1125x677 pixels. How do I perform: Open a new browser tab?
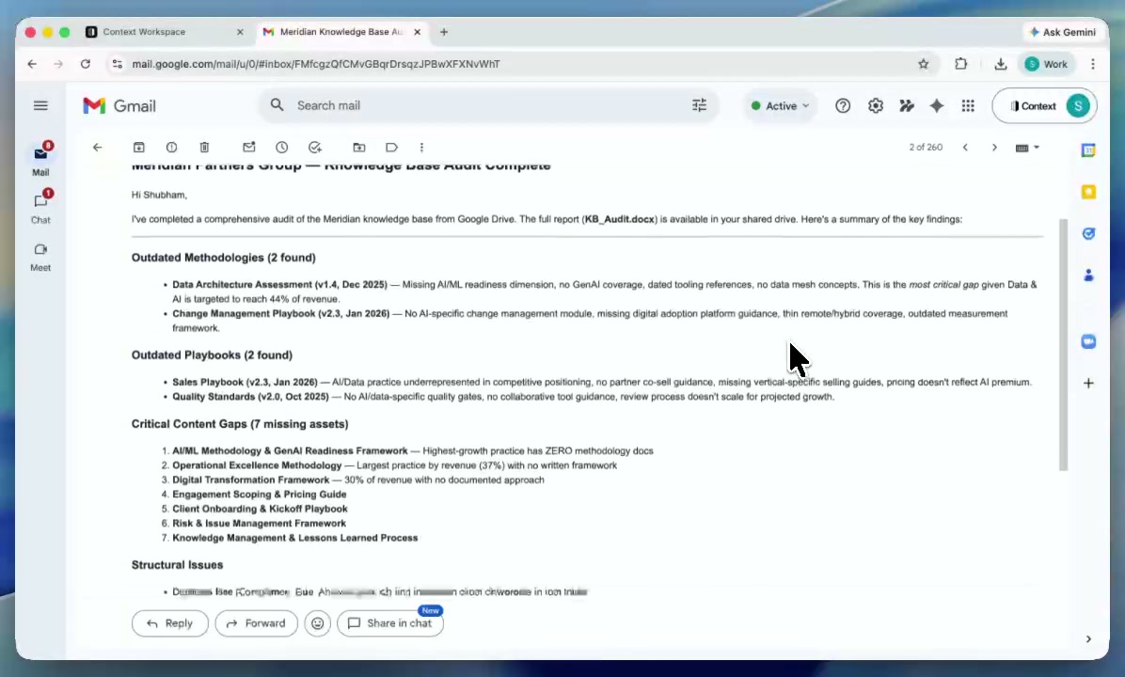(x=444, y=32)
